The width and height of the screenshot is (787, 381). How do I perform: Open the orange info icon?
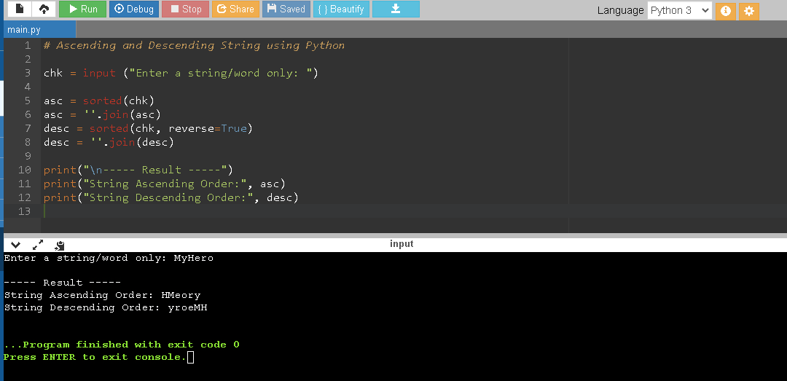click(725, 11)
